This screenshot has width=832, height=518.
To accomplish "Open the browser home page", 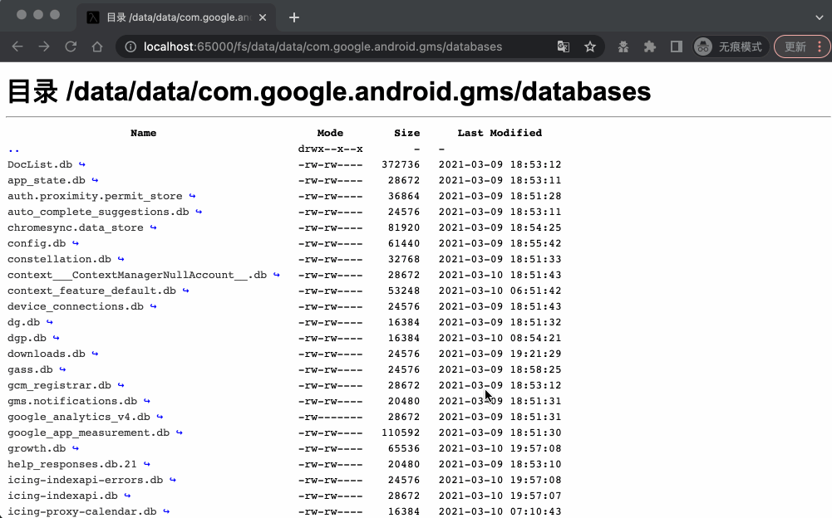I will pyautogui.click(x=97, y=46).
